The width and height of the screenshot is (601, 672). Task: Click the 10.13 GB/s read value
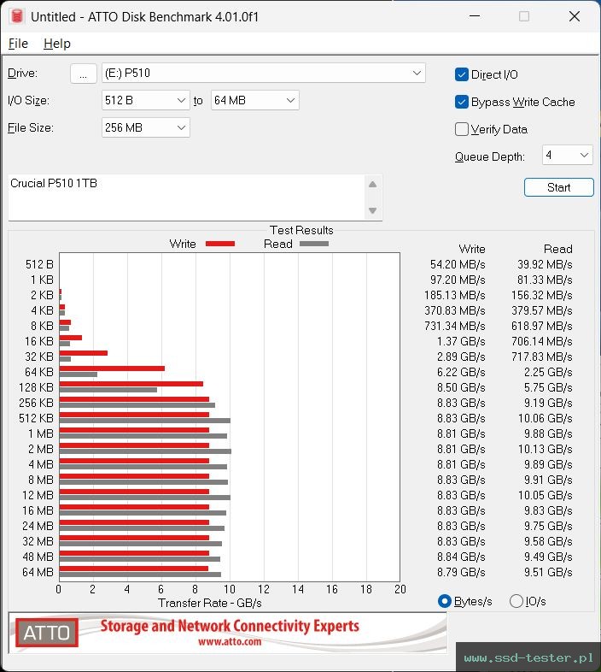tap(545, 449)
